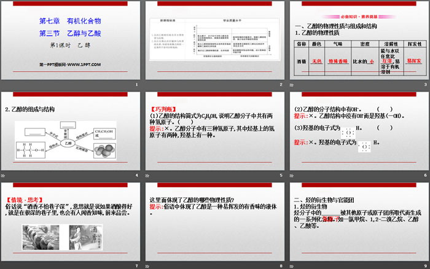Click slide number 8 label

pyautogui.click(x=281, y=266)
